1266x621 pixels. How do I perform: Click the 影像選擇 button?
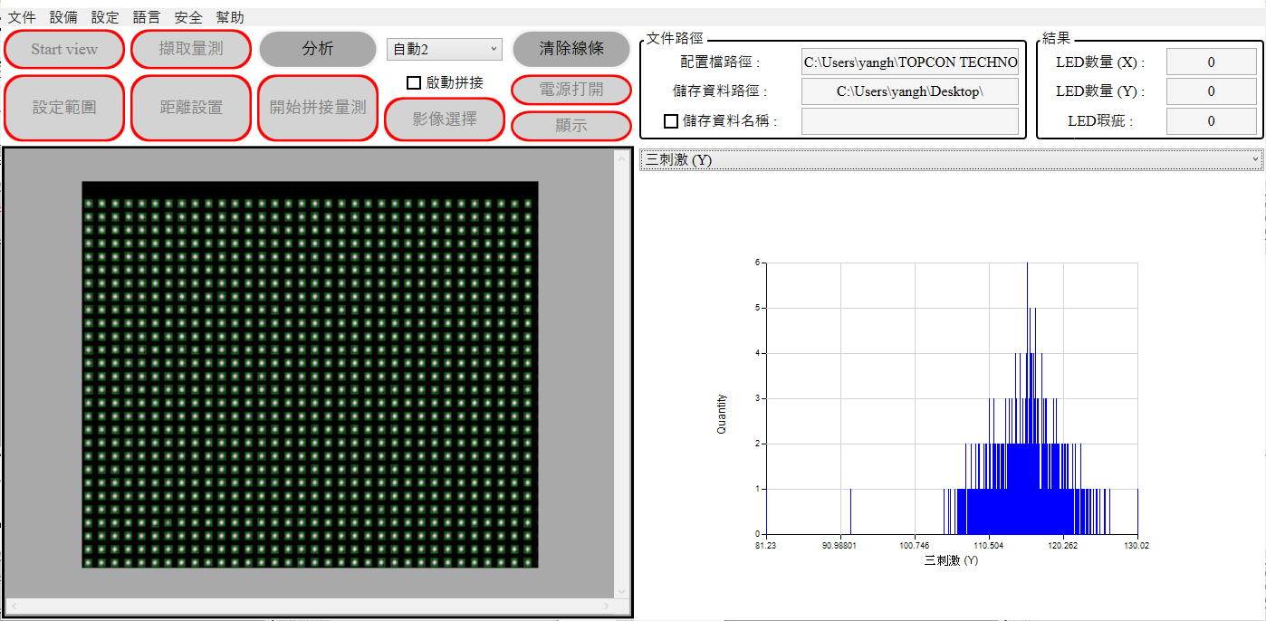coord(445,119)
